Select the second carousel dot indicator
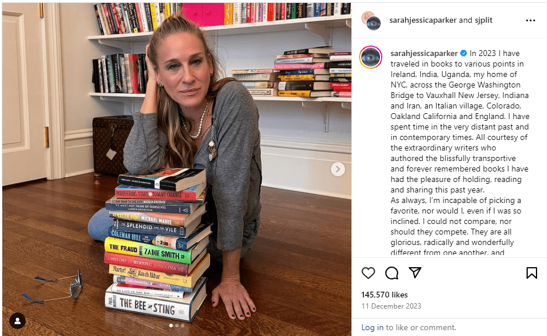This screenshot has width=547, height=336. pos(177,325)
